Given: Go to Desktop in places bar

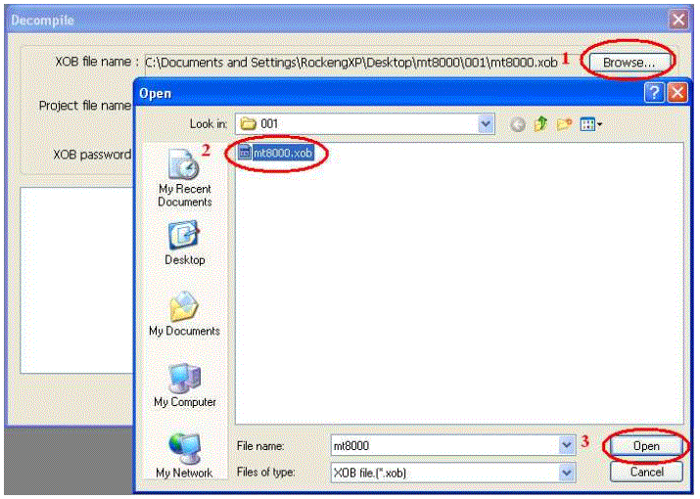Looking at the screenshot, I should point(184,243).
